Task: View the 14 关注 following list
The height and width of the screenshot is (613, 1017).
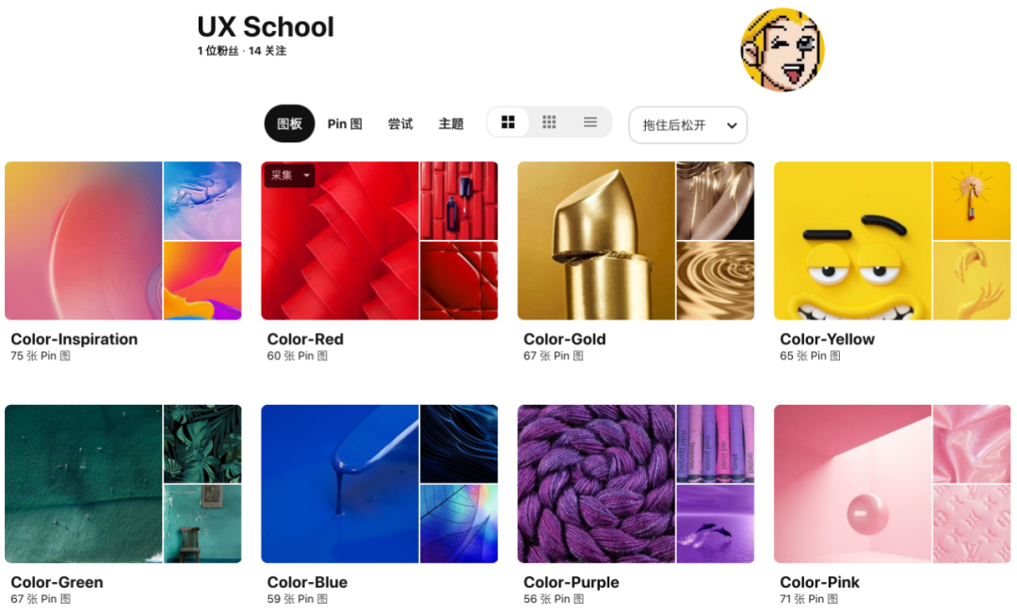Action: (267, 51)
